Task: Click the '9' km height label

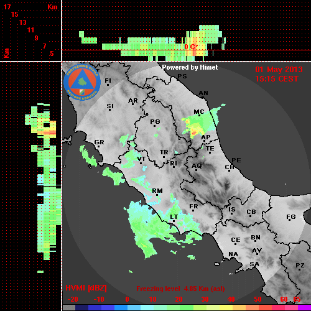Action: (37, 38)
